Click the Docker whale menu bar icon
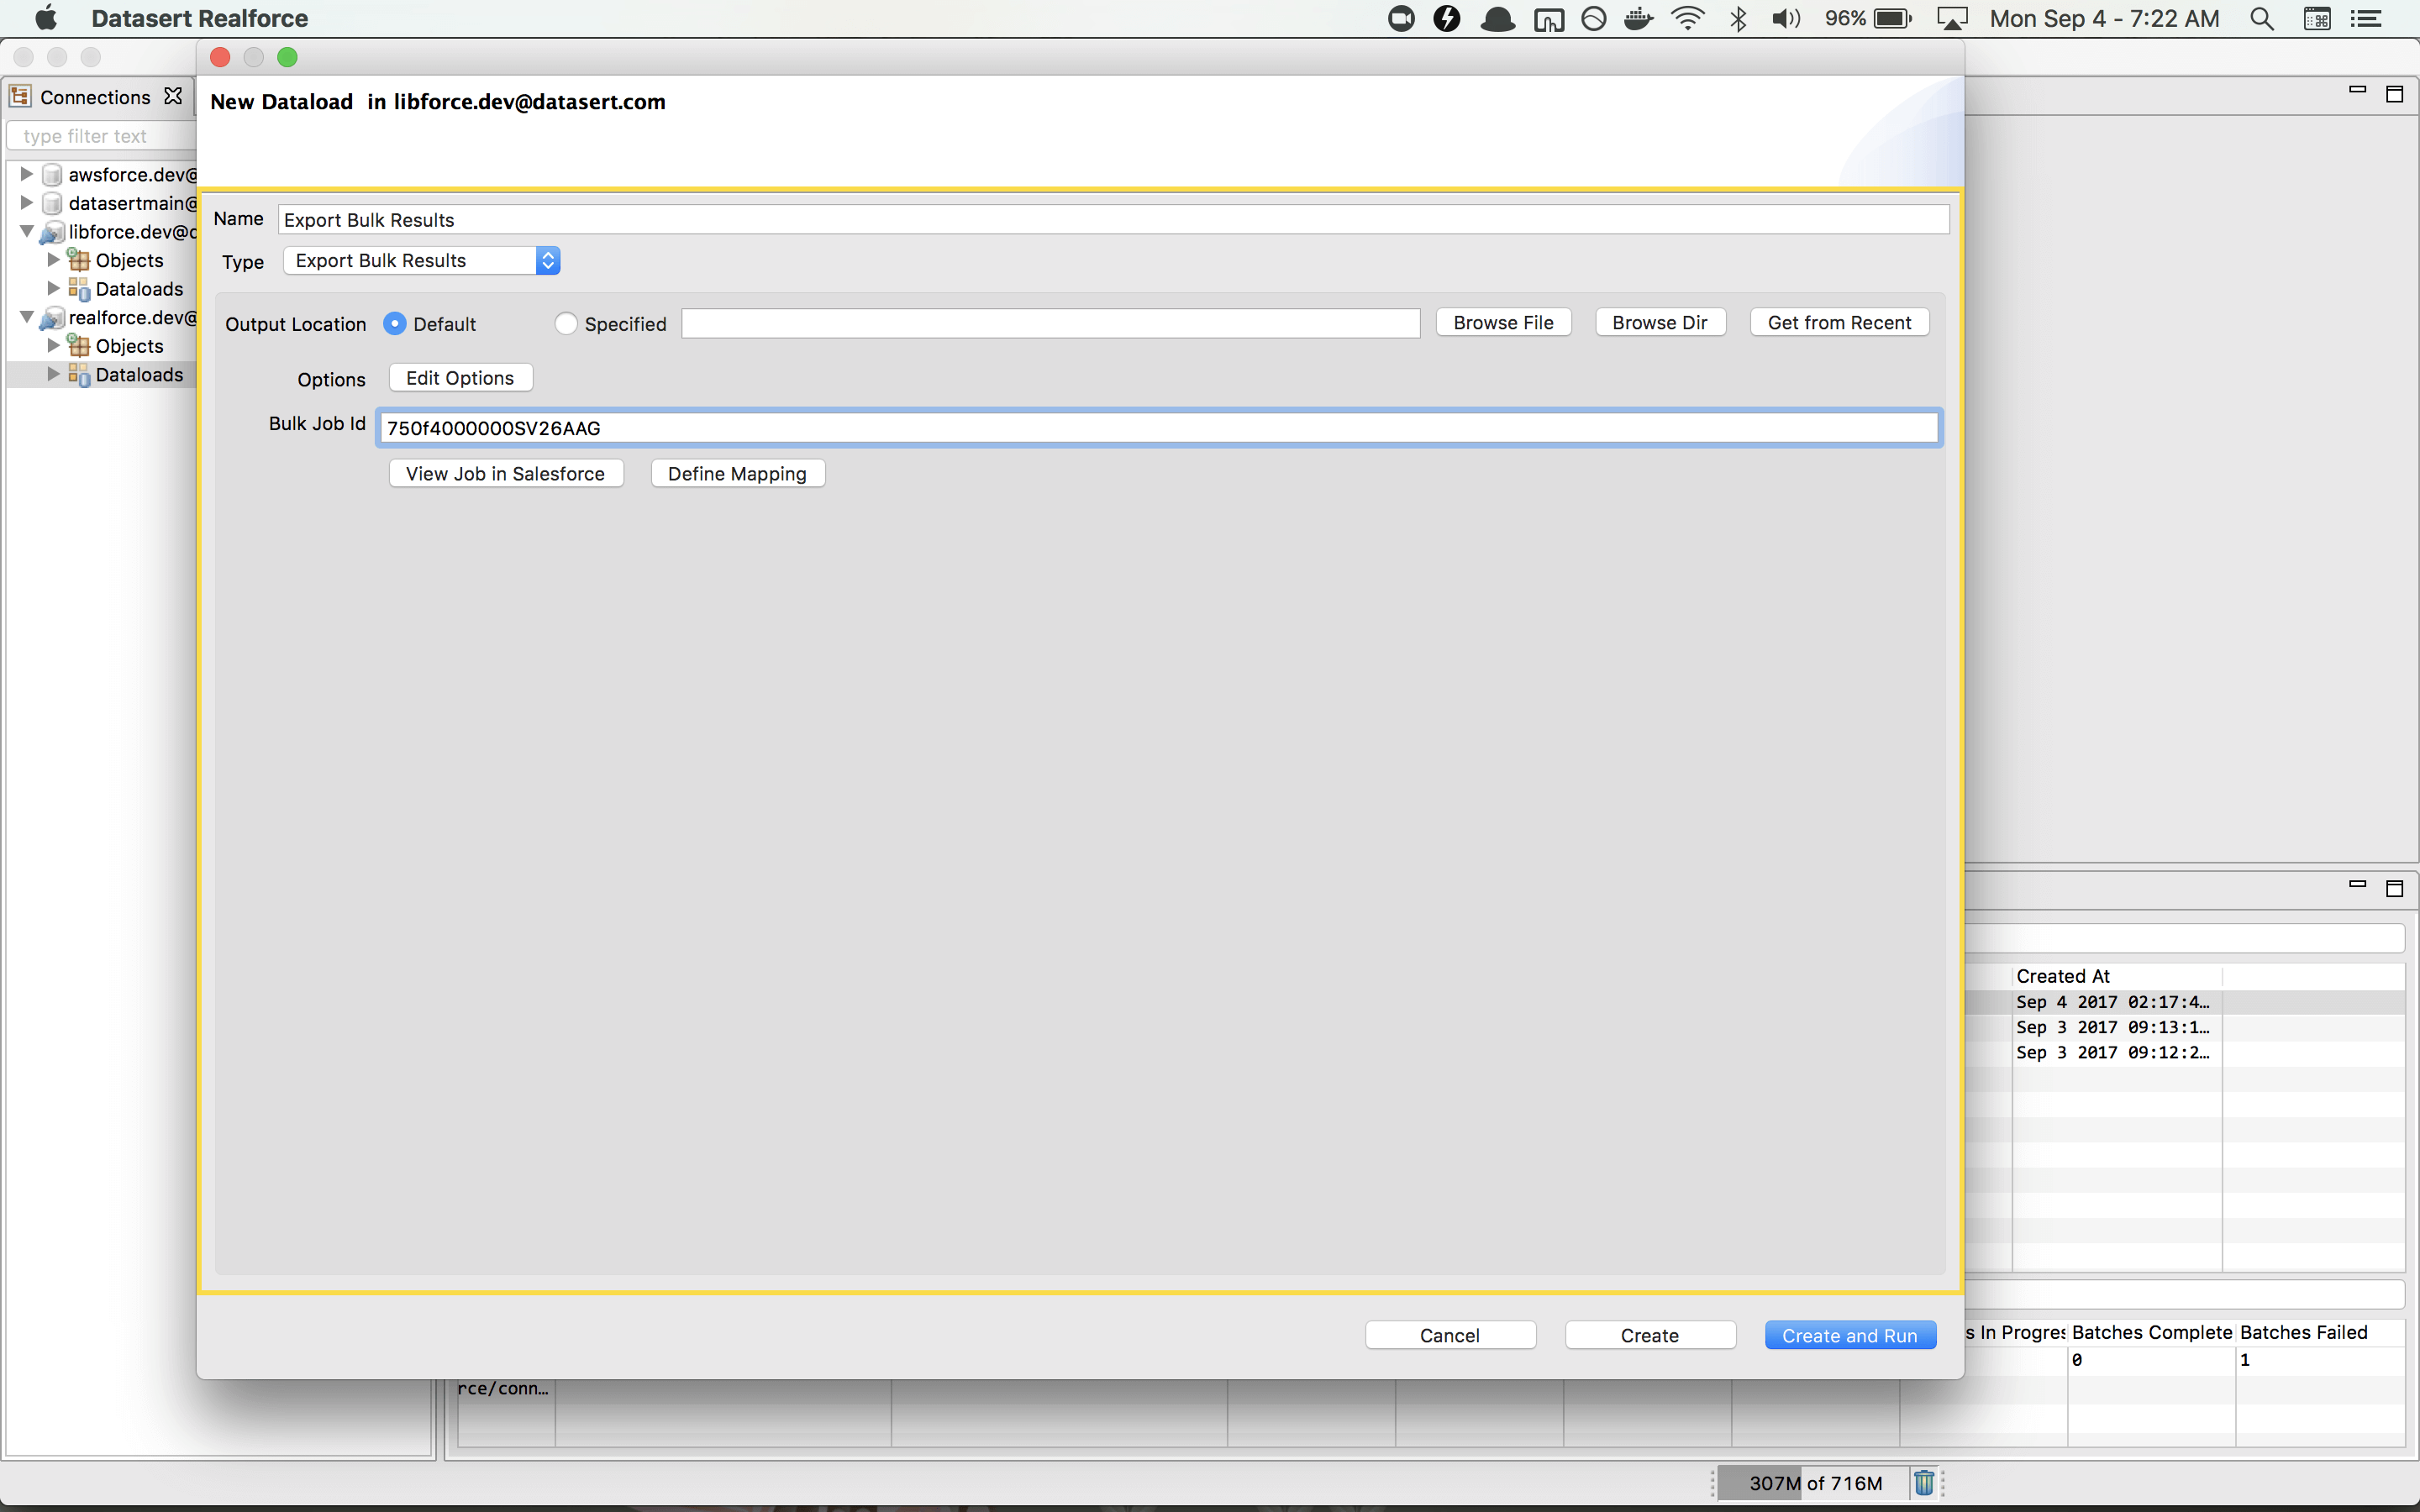This screenshot has width=2420, height=1512. tap(1638, 19)
